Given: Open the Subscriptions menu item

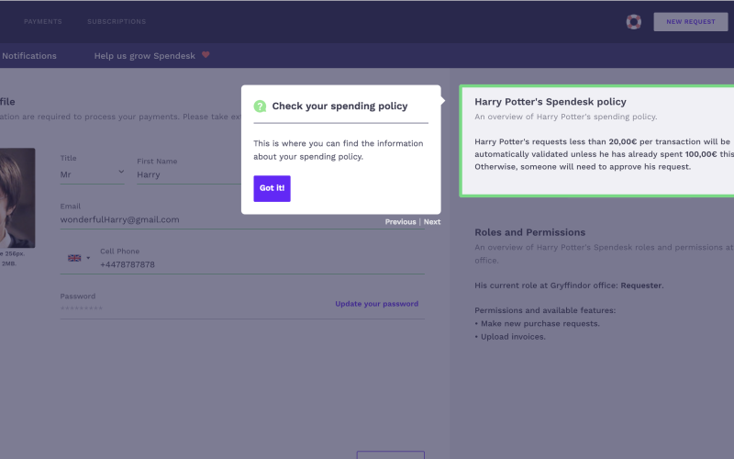Looking at the screenshot, I should tap(117, 21).
